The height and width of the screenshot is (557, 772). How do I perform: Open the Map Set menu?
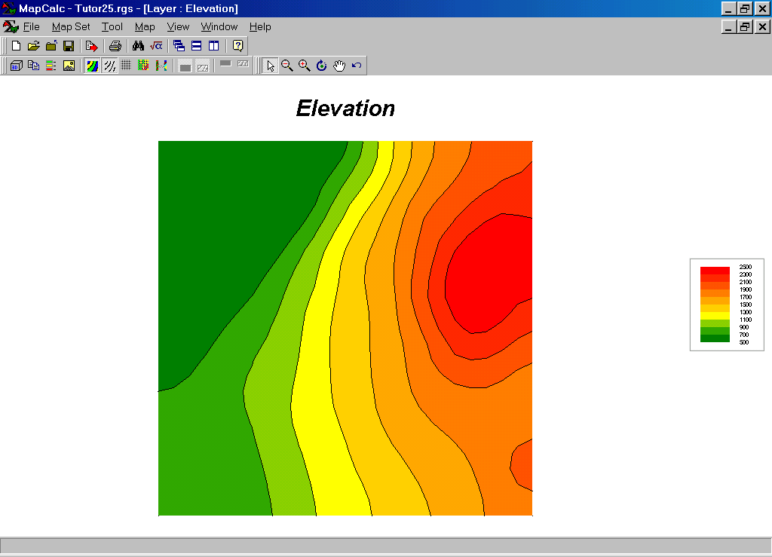click(x=71, y=27)
